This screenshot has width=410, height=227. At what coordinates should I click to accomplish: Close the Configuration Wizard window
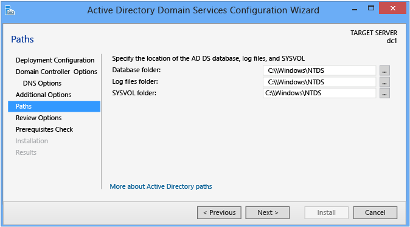(392, 8)
